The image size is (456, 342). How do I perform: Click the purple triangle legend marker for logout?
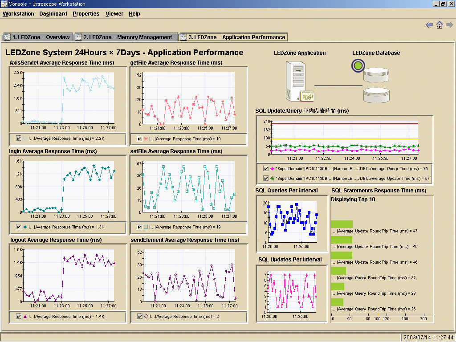[25, 317]
